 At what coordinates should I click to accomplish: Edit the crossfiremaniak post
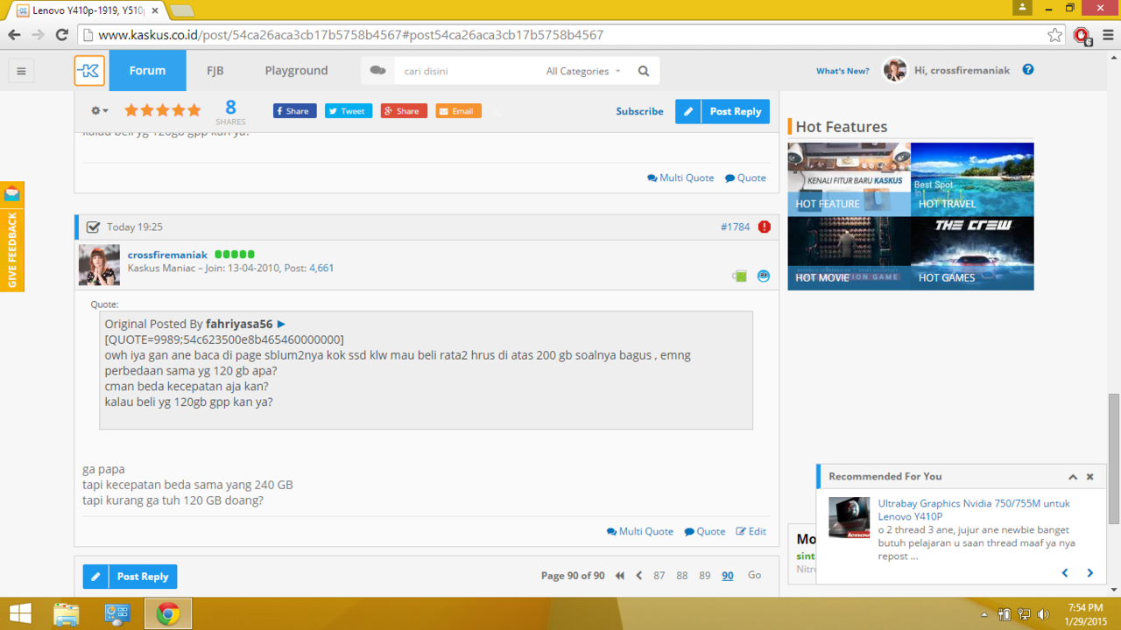coord(751,531)
